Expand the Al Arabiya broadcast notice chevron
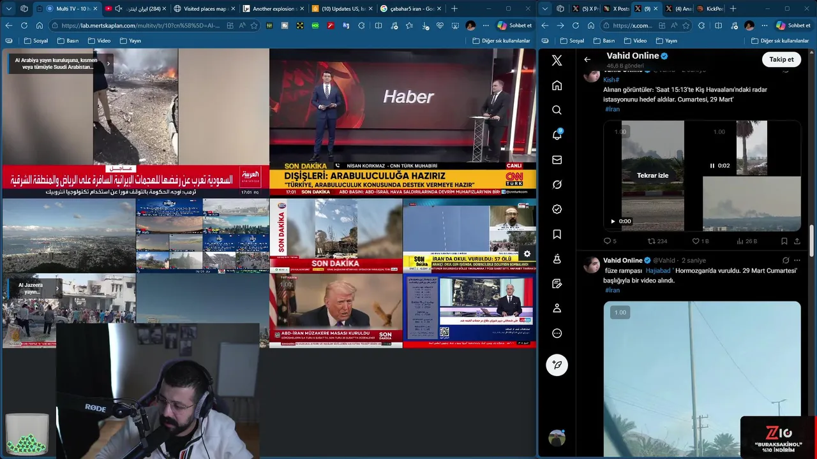Image resolution: width=817 pixels, height=459 pixels. (109, 63)
